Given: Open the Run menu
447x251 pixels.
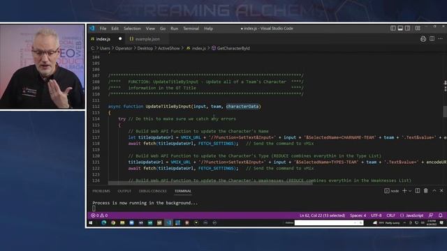Looking at the screenshot, I should [174, 29].
